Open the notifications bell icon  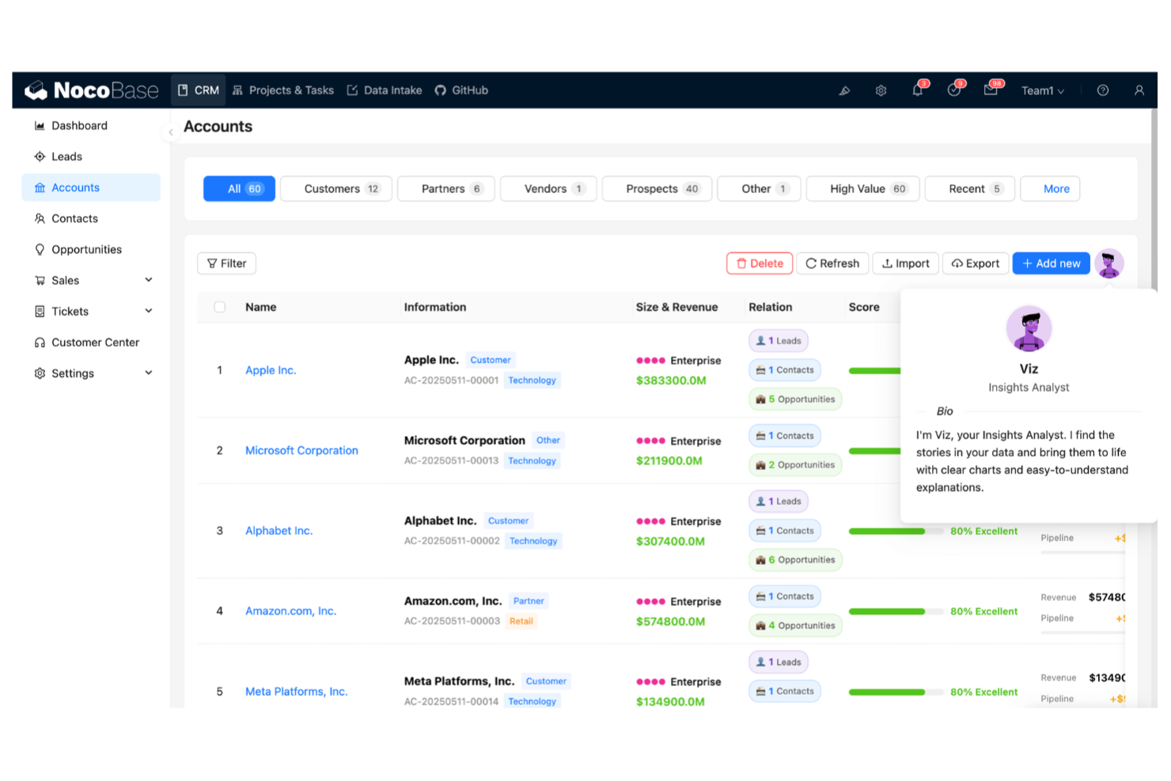tap(917, 90)
